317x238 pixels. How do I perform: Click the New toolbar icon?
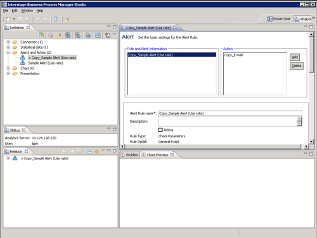pos(8,19)
